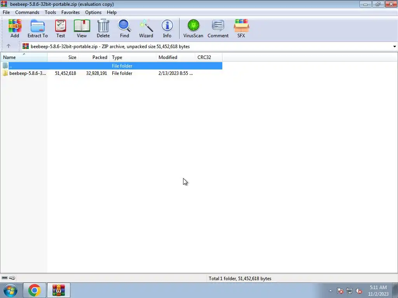Viewport: 398px width, 298px height.
Task: Open the Extract To tool
Action: (x=38, y=28)
